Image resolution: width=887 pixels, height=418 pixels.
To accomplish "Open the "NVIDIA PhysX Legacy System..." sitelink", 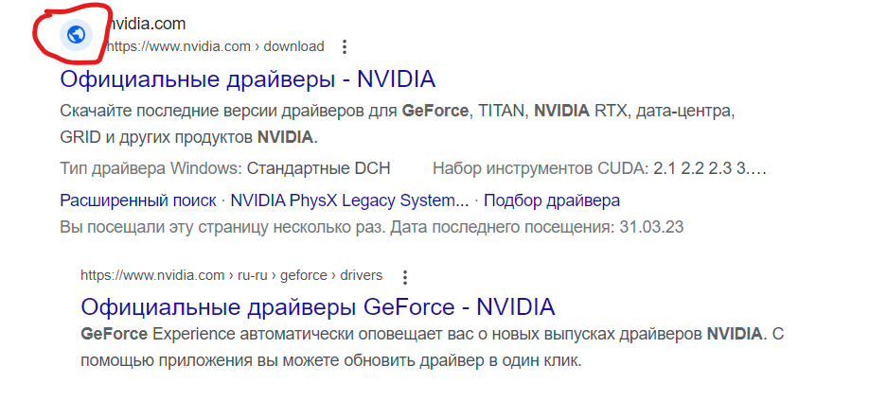I will coord(349,200).
